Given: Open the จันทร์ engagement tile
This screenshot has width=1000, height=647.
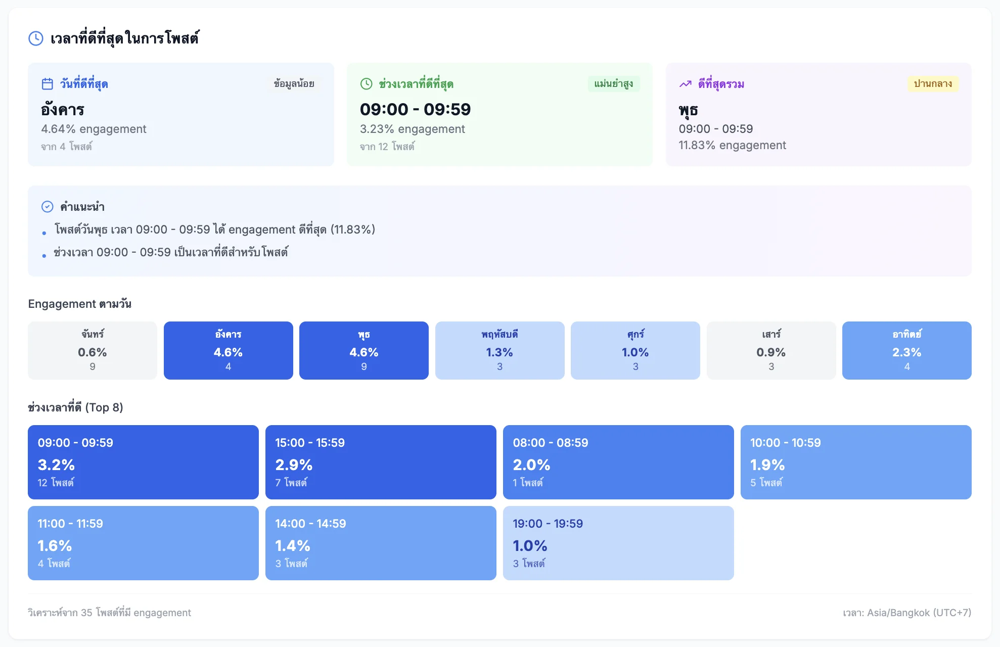Looking at the screenshot, I should (x=93, y=350).
